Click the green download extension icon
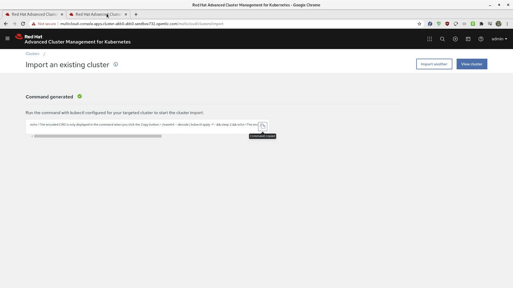Viewport: 513px width, 288px height. click(x=473, y=24)
